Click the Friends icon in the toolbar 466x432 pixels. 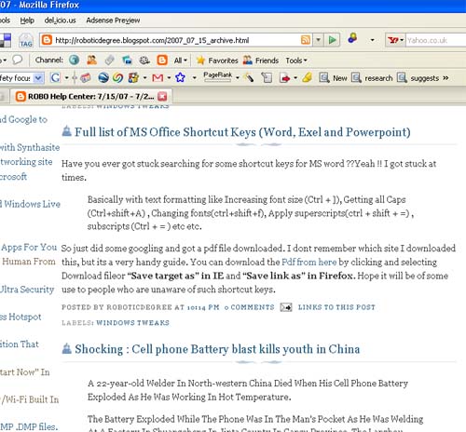[248, 60]
